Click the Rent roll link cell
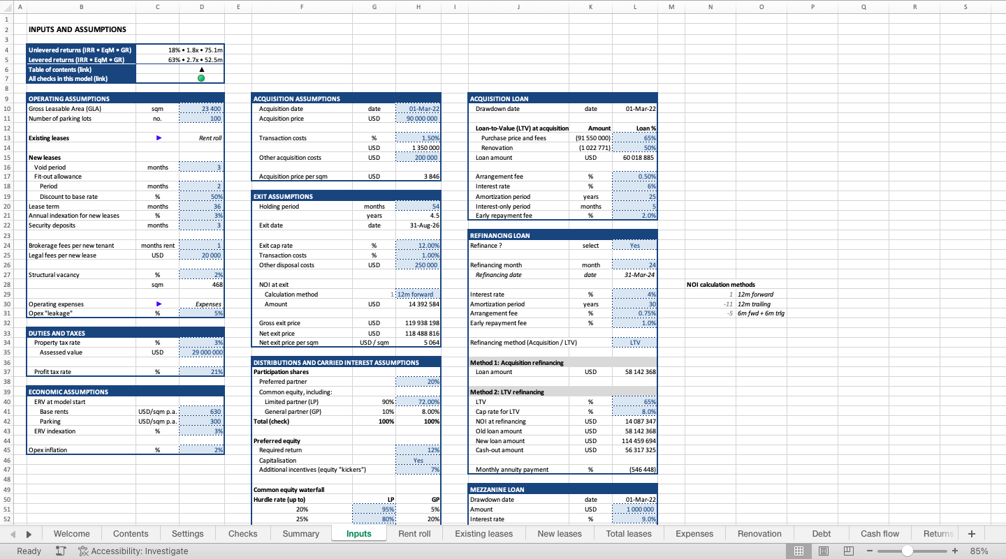Screen dimensions: 1006x559 pos(202,138)
